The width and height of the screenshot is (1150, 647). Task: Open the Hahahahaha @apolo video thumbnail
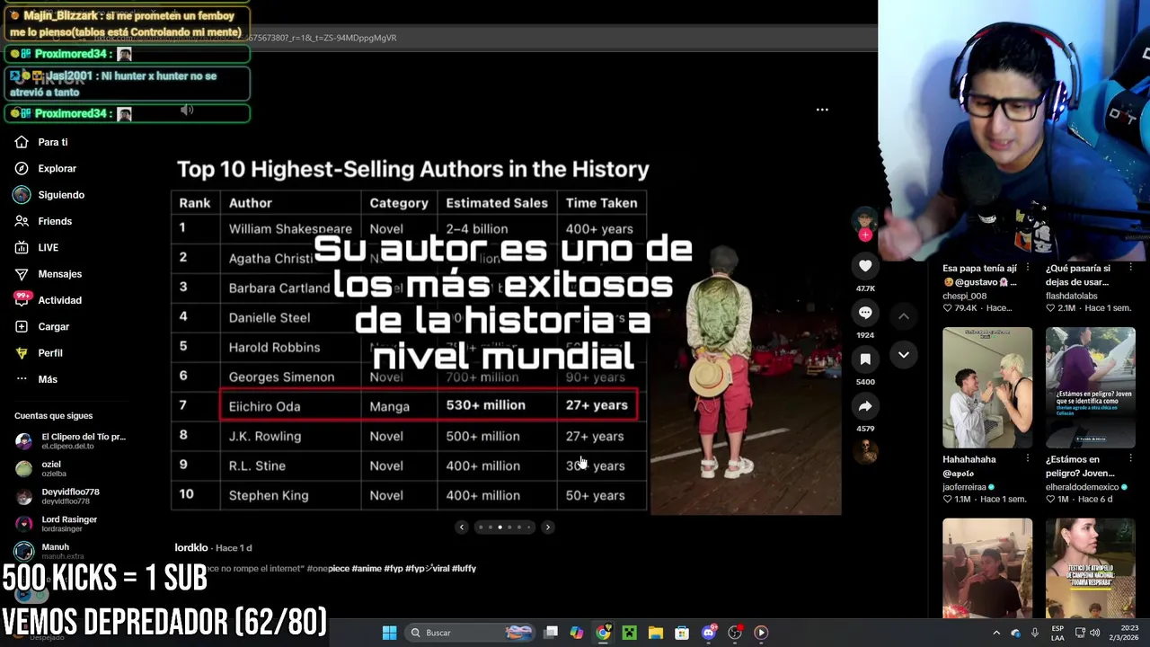pos(987,387)
